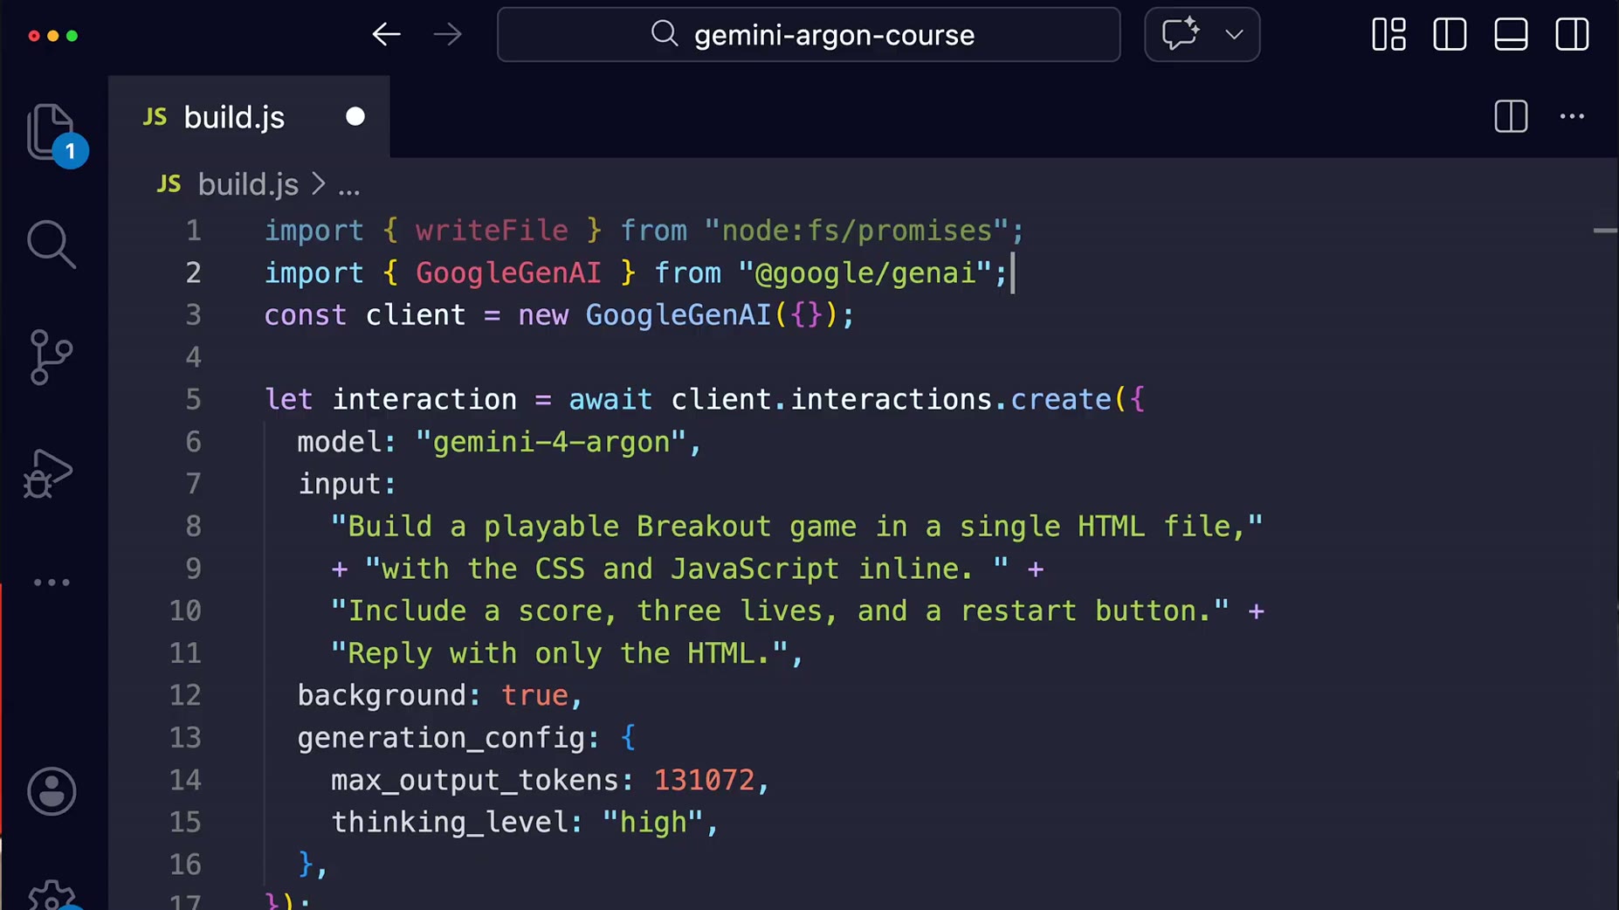Click on "node:fs/promises" string
The image size is (1619, 910).
coord(856,231)
